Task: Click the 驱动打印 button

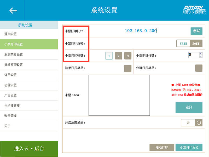Action: [x=162, y=147]
